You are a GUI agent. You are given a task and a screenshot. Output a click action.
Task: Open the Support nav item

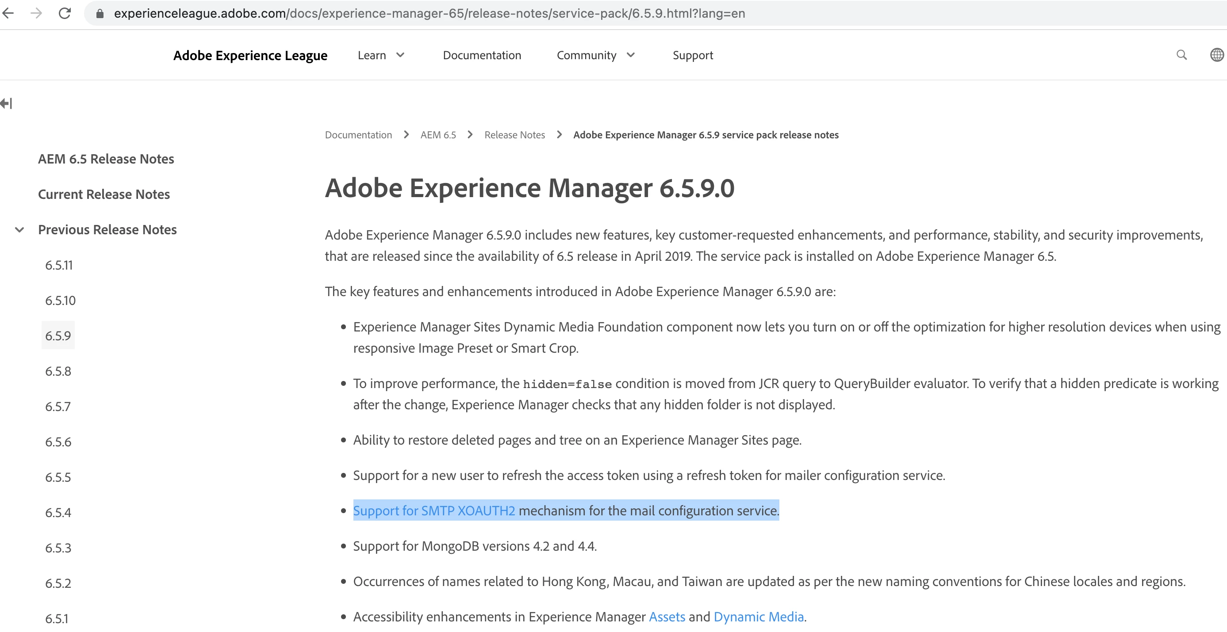point(693,55)
